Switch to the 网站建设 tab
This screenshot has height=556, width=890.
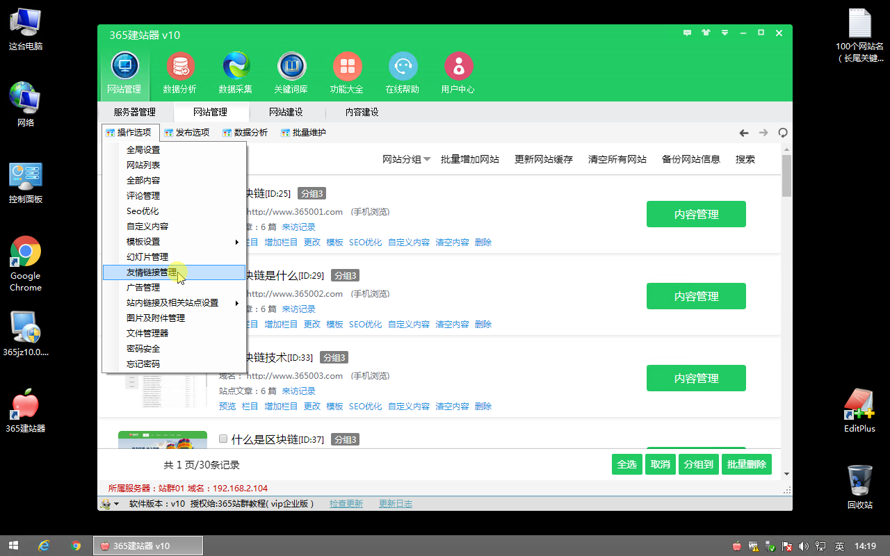click(286, 112)
